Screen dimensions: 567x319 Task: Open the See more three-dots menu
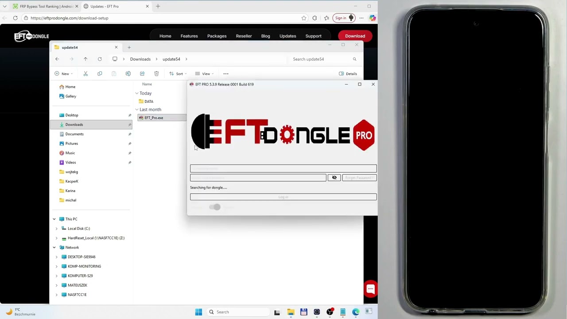(226, 74)
